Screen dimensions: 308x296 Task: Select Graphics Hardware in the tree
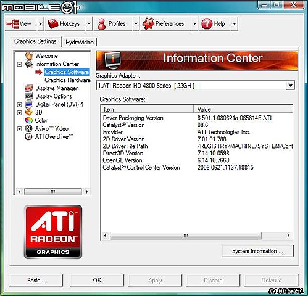click(x=67, y=80)
